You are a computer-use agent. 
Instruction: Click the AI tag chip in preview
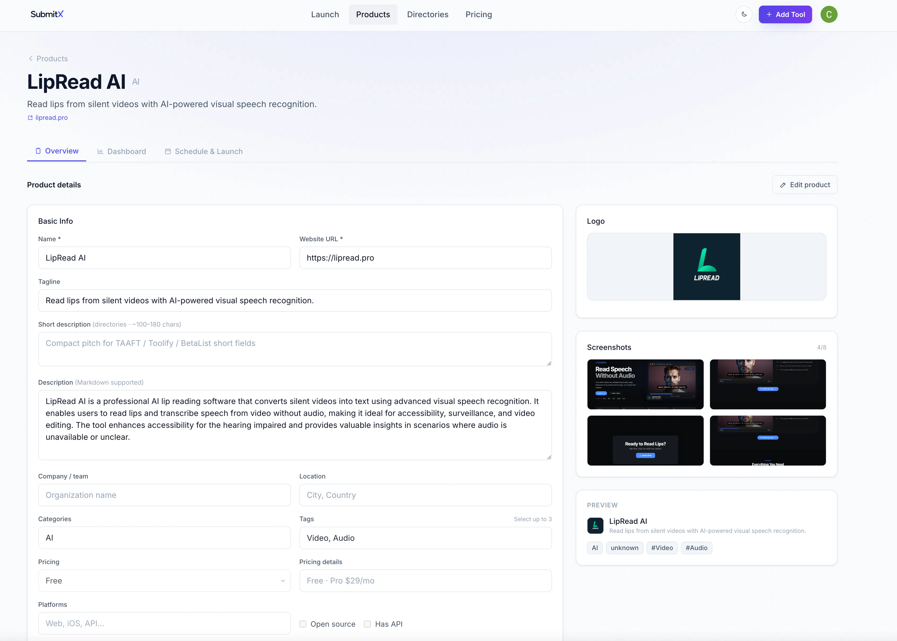pyautogui.click(x=595, y=548)
